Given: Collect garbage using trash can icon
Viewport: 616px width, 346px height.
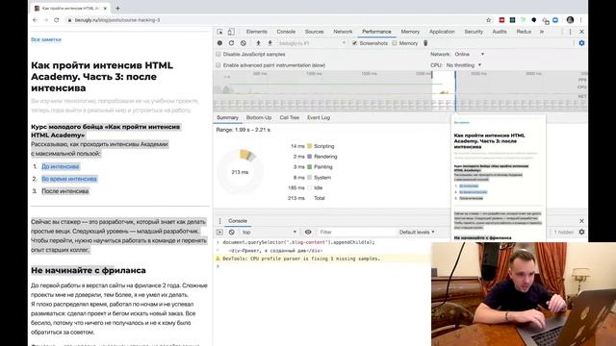Looking at the screenshot, I should (425, 43).
